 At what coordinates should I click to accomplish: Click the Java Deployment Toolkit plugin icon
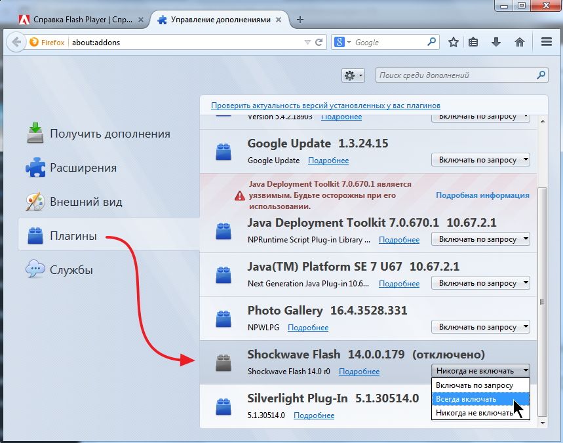point(223,231)
